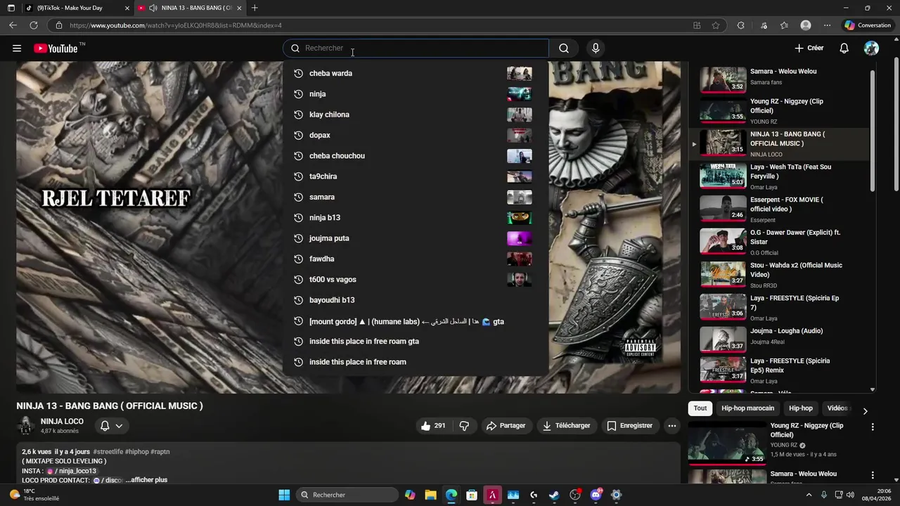Image resolution: width=900 pixels, height=506 pixels.
Task: Choose 'bayoudhi b13' history suggestion
Action: 415,300
